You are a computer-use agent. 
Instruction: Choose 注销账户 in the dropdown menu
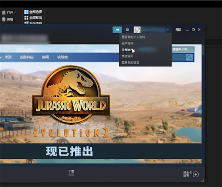(128, 50)
